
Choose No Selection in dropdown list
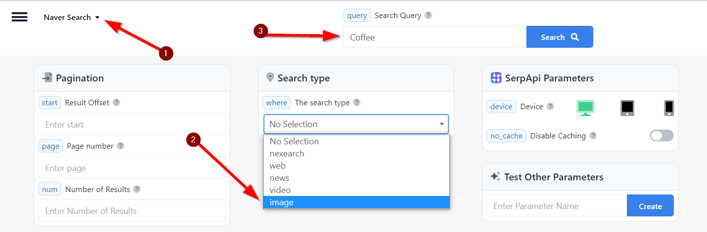coord(356,141)
